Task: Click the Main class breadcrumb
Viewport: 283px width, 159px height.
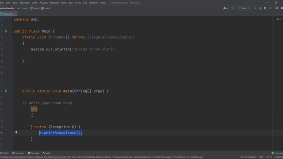Action: coord(34,8)
